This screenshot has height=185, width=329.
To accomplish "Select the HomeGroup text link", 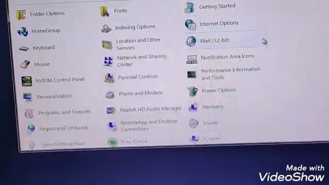I will (46, 31).
